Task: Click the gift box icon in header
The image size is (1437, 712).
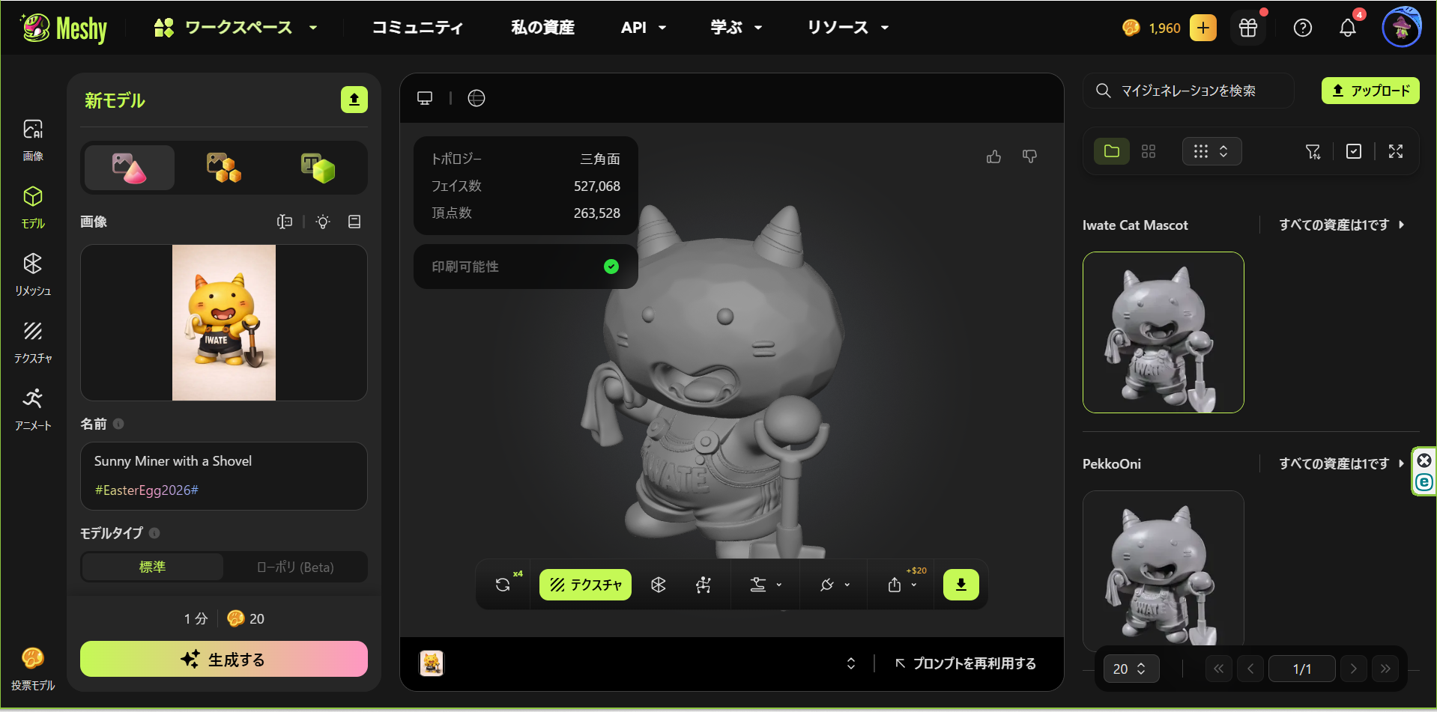Action: click(x=1248, y=28)
